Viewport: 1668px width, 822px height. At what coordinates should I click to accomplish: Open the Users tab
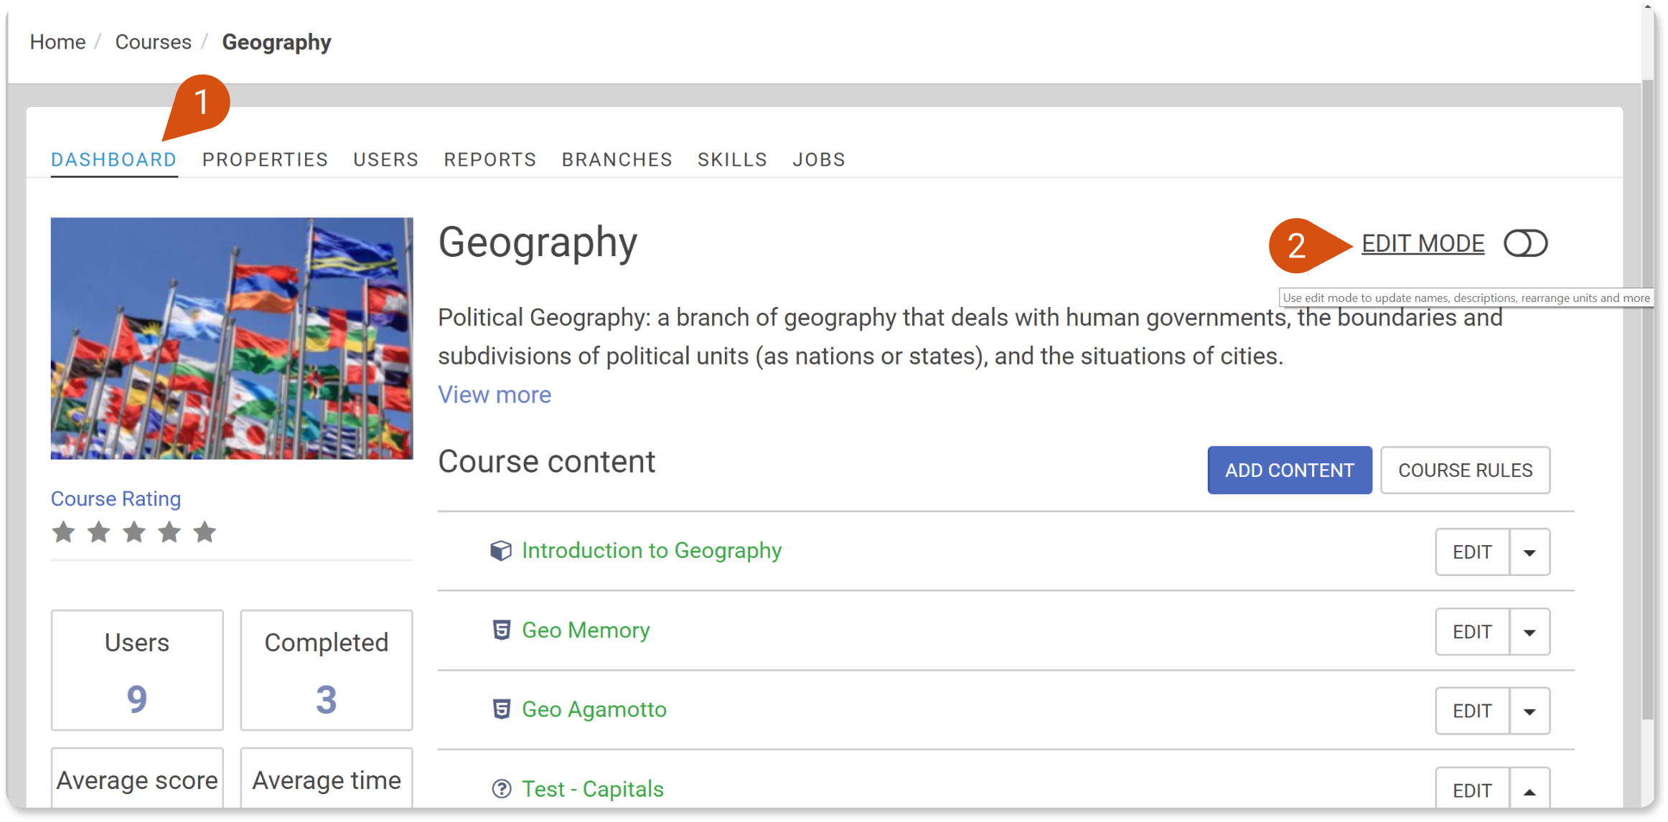[386, 160]
